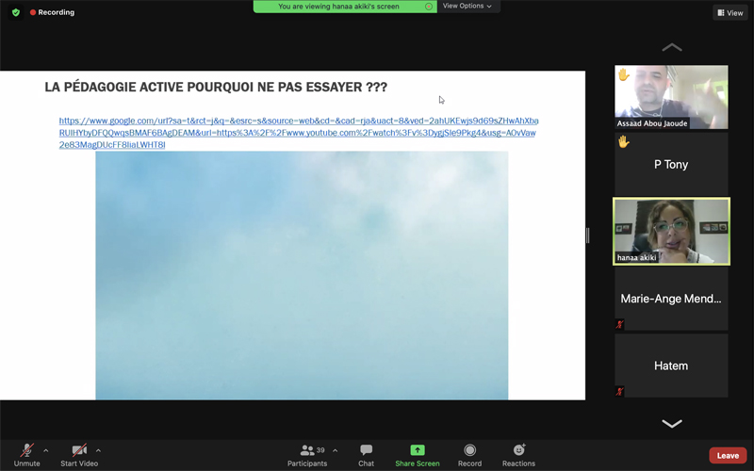
Task: Open the Participants panel
Action: 307,450
